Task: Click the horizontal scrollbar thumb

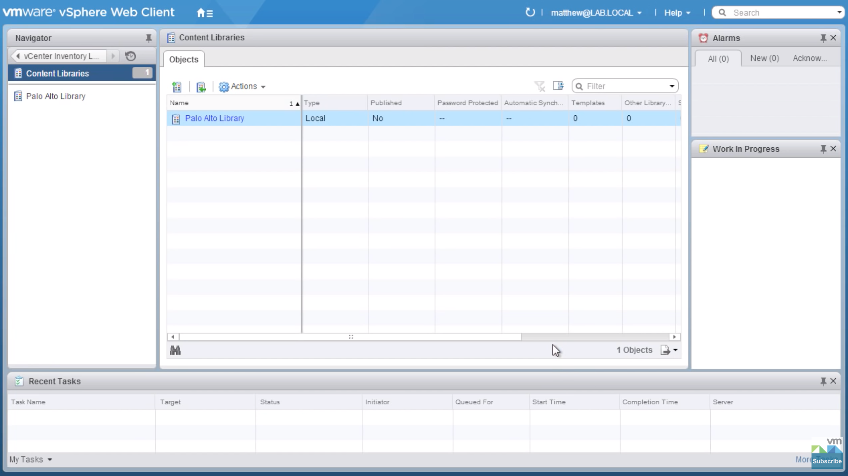Action: 350,337
